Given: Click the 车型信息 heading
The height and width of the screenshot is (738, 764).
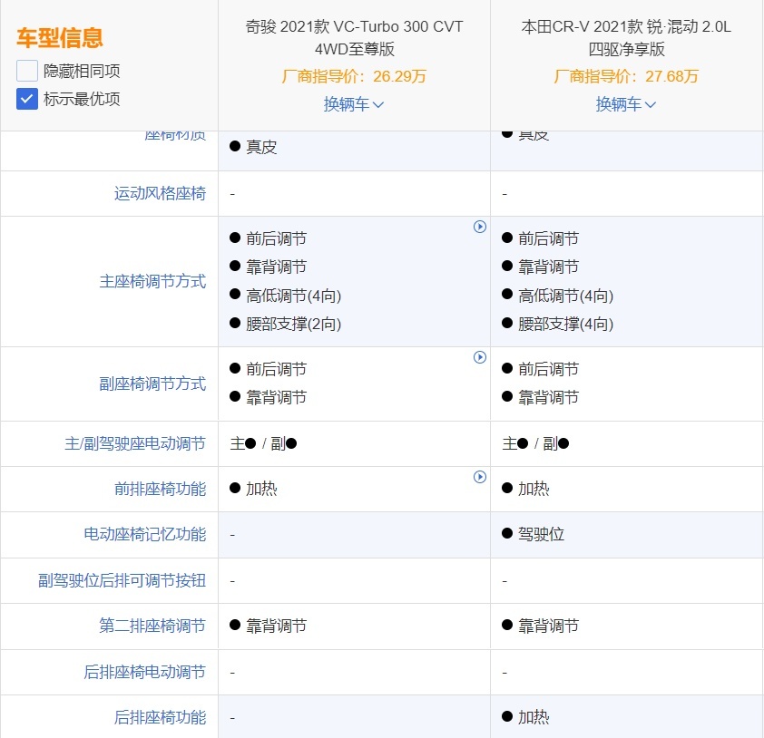Looking at the screenshot, I should [60, 37].
